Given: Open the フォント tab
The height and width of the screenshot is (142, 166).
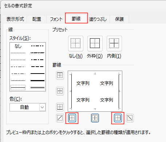Looking at the screenshot, I should 56,19.
